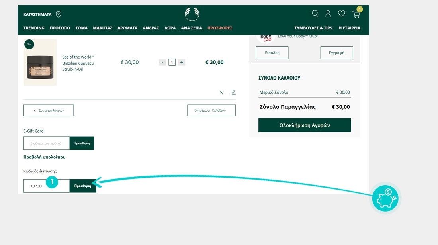Open the shopping cart icon
The image size is (438, 245).
356,14
